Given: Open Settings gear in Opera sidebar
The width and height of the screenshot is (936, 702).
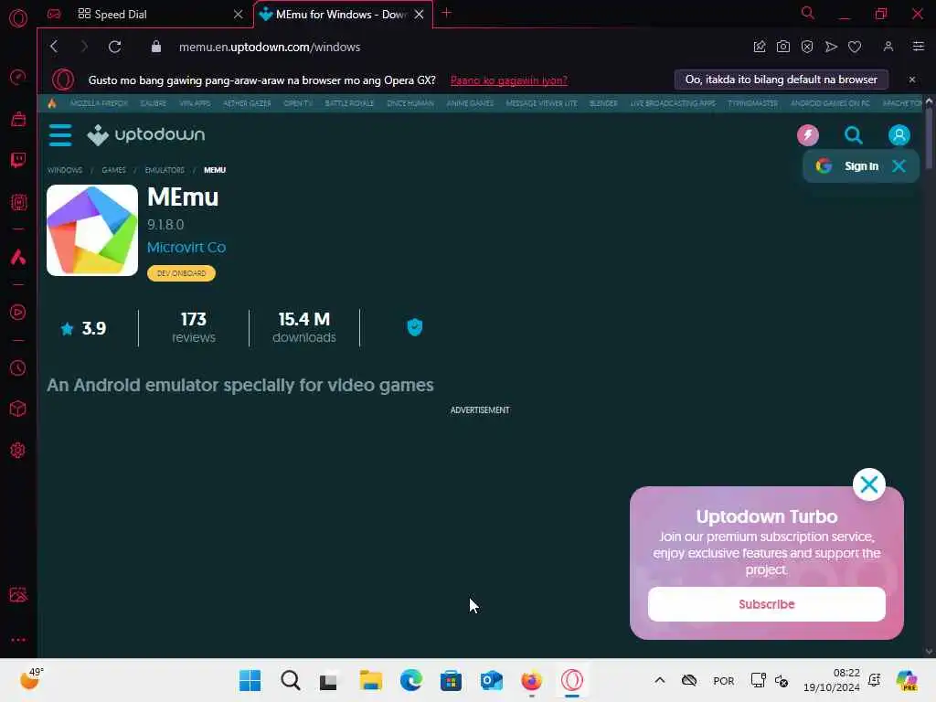Looking at the screenshot, I should pos(18,450).
